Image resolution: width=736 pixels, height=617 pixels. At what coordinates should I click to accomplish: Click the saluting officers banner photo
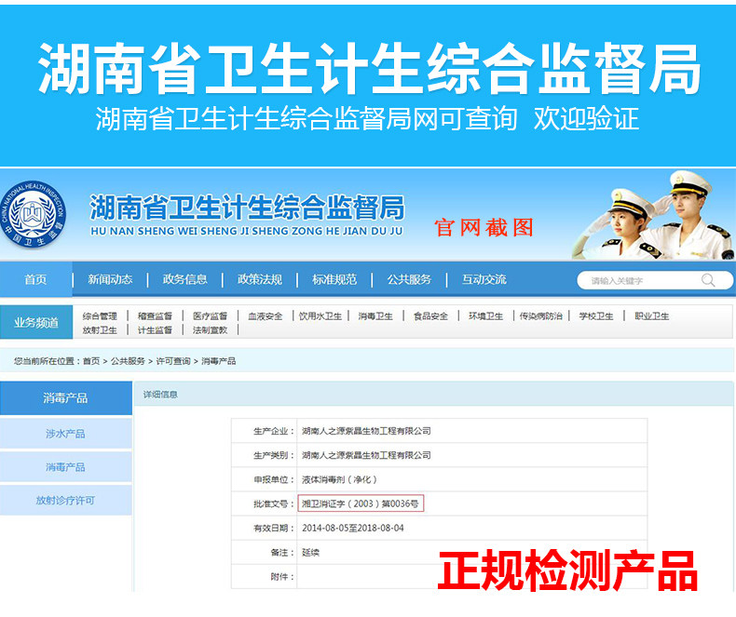(x=652, y=215)
